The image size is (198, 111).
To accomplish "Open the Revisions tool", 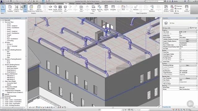I will [136, 8].
